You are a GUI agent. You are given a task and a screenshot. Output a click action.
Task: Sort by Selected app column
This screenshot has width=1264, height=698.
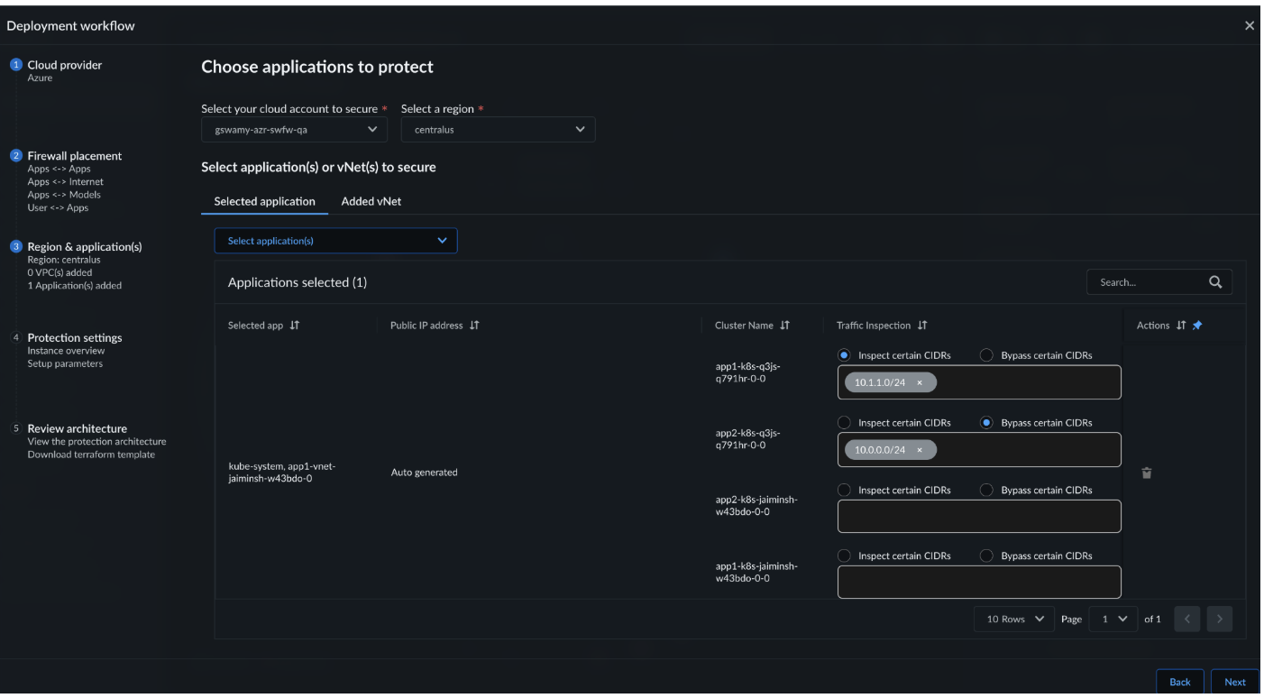[x=294, y=326]
